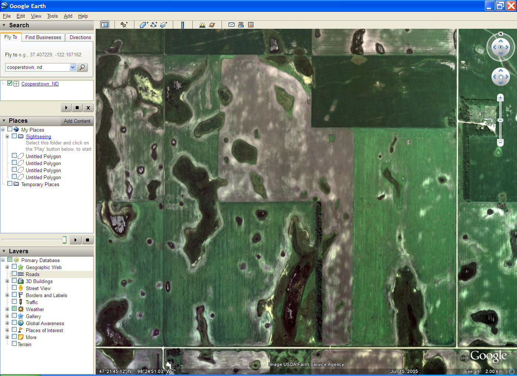Click the search magnifier button
The image size is (517, 376).
click(x=82, y=67)
